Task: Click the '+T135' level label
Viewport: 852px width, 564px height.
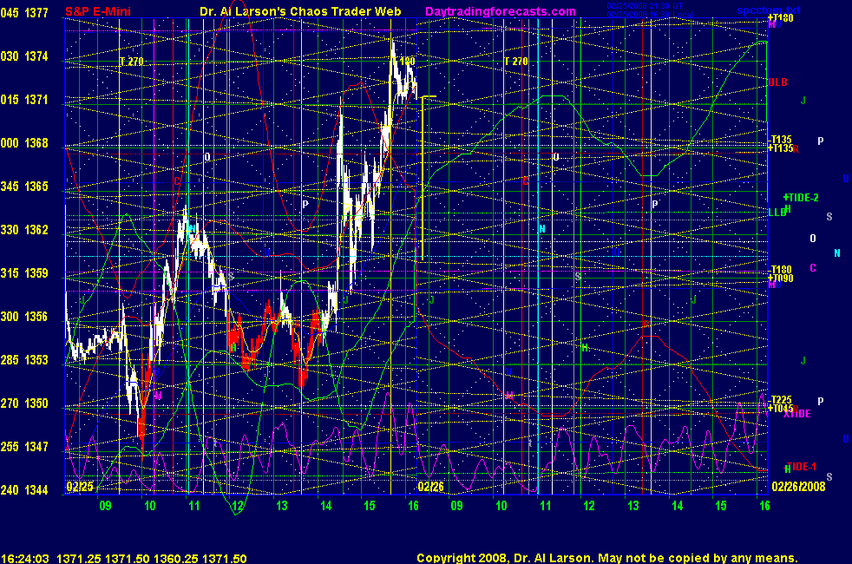Action: coord(780,148)
